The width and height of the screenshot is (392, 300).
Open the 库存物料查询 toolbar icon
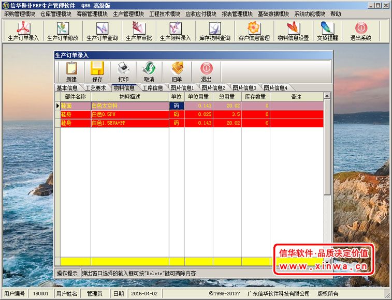coord(215,31)
